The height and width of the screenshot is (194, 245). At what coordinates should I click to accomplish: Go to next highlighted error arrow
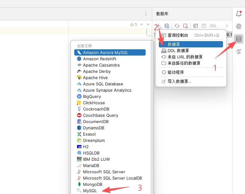coord(148,24)
